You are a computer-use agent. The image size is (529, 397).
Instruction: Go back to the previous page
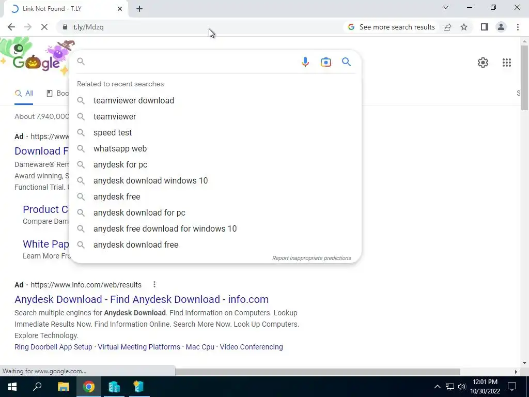coord(11,27)
